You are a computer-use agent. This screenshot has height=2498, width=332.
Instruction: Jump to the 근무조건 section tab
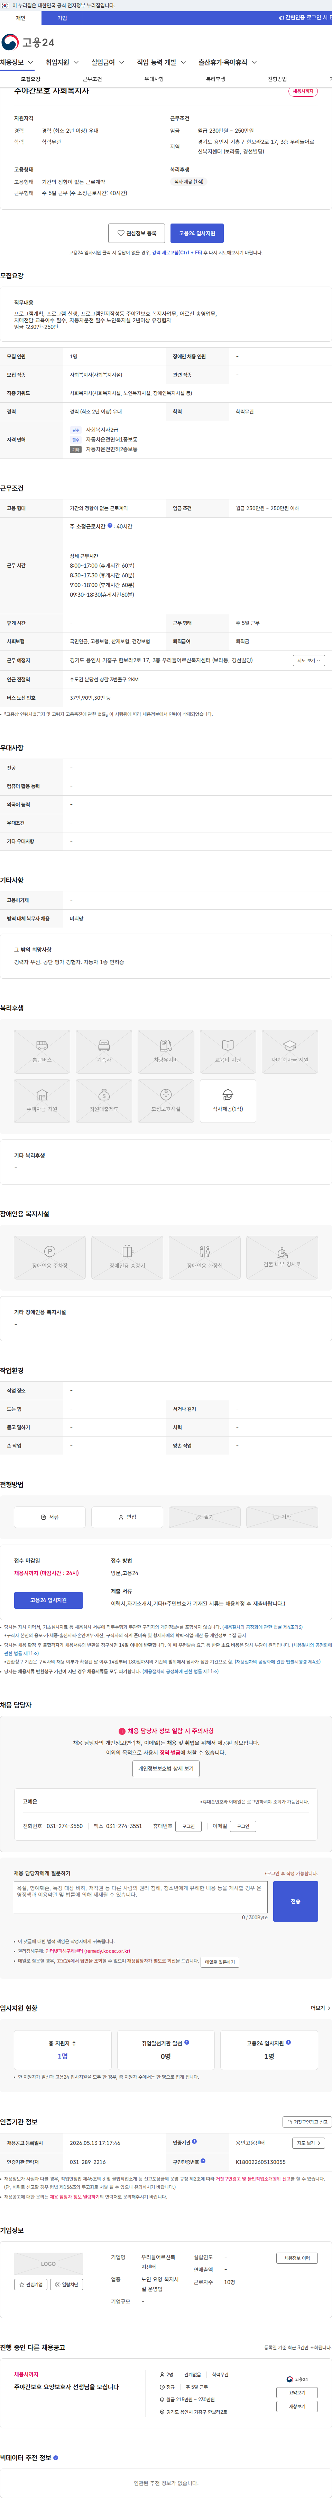pos(92,79)
